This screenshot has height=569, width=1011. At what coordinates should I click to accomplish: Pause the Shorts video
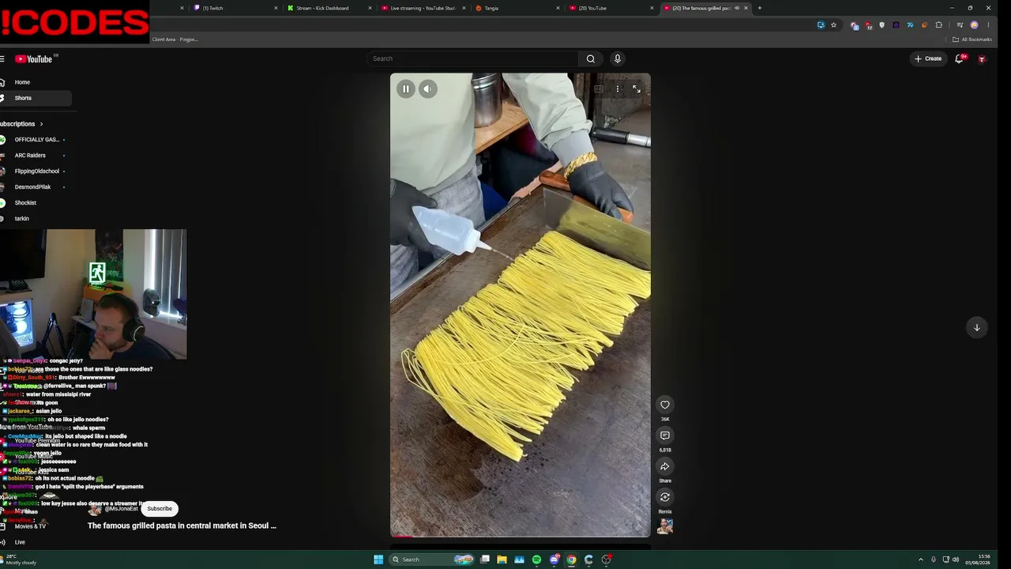pos(405,89)
